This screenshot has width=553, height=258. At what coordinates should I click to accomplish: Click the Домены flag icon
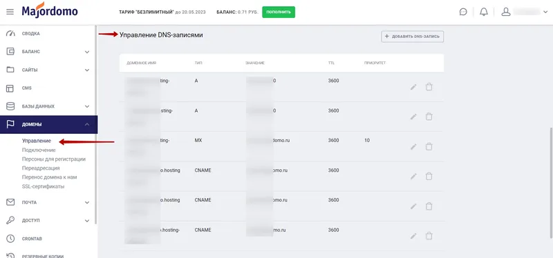click(x=10, y=124)
